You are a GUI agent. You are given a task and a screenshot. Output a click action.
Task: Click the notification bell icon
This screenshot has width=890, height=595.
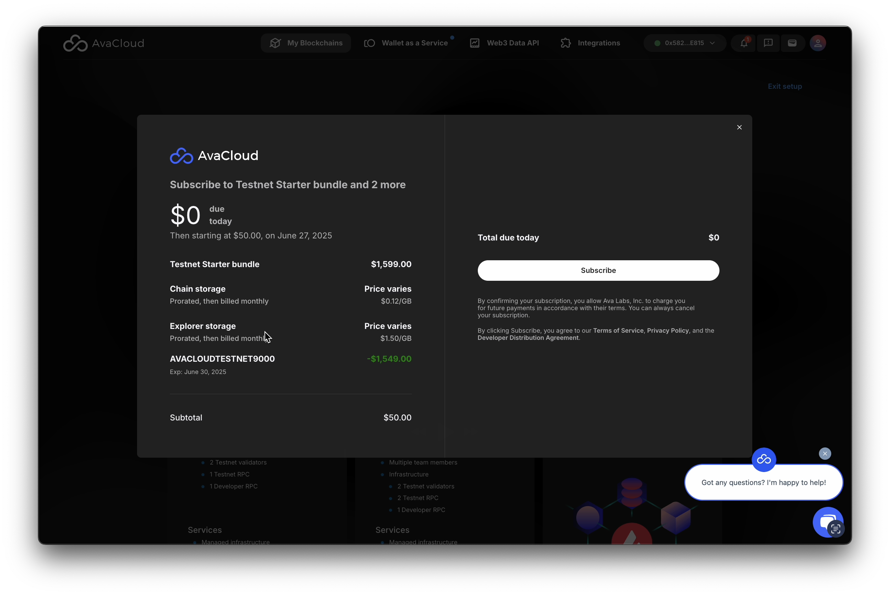coord(743,43)
